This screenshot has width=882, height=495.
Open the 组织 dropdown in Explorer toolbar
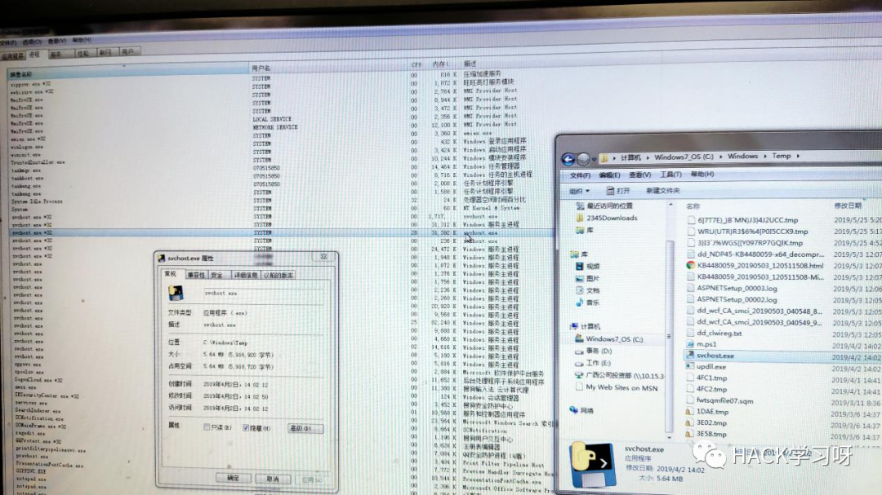pos(579,191)
